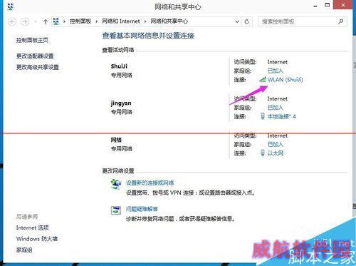Click the 本地连接* 4 adapter icon
This screenshot has width=356, height=266.
[263, 116]
